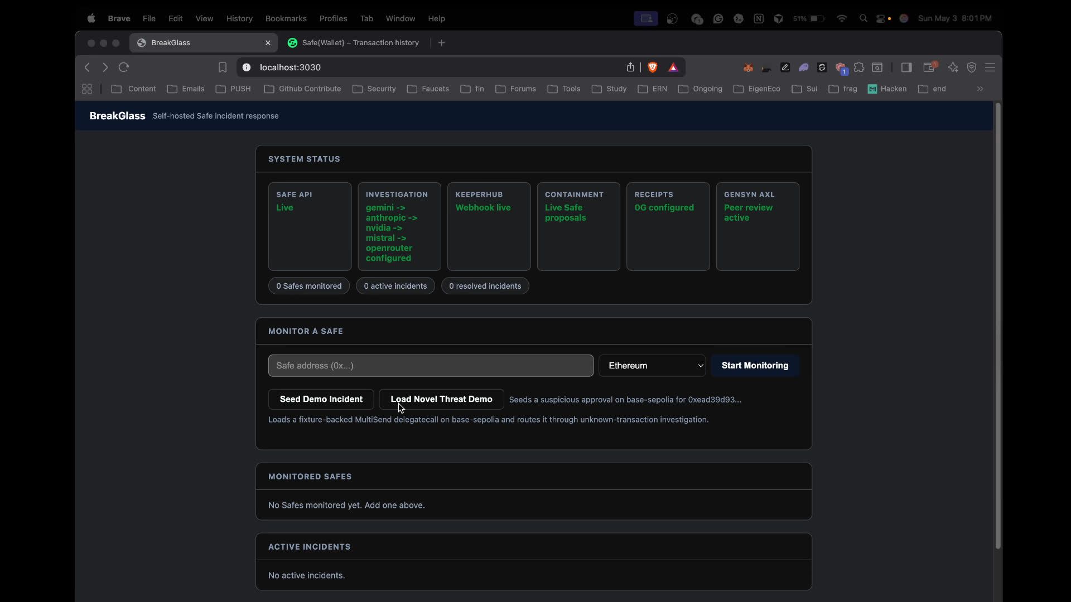Open the Hacken bookmark

coord(887,89)
